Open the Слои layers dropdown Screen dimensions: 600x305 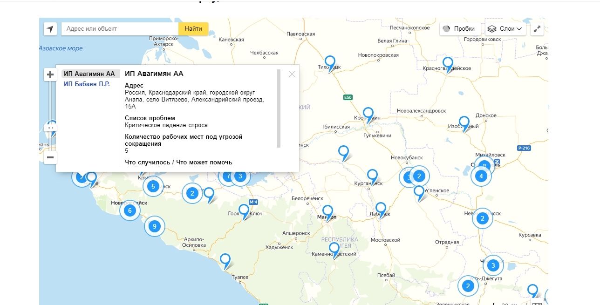pyautogui.click(x=506, y=29)
